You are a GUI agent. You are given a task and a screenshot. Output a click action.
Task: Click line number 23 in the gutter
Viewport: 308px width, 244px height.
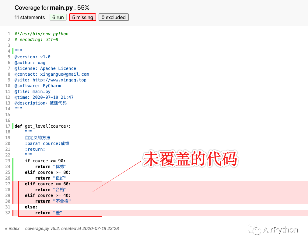tap(8, 161)
